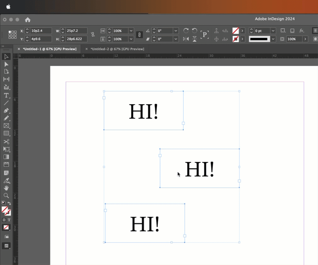This screenshot has height=265, width=318.
Task: Select the Type tool
Action: [x=6, y=95]
